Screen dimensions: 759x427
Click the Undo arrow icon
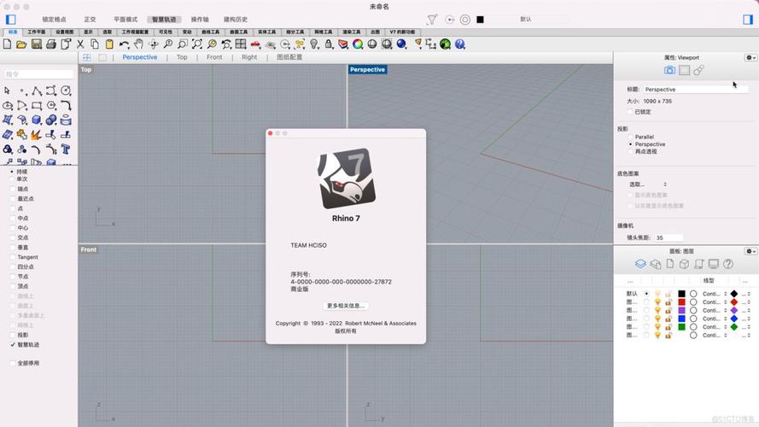[125, 44]
